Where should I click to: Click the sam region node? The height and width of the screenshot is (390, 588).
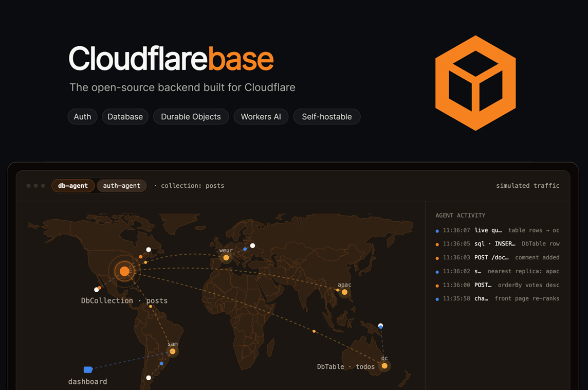pyautogui.click(x=173, y=352)
